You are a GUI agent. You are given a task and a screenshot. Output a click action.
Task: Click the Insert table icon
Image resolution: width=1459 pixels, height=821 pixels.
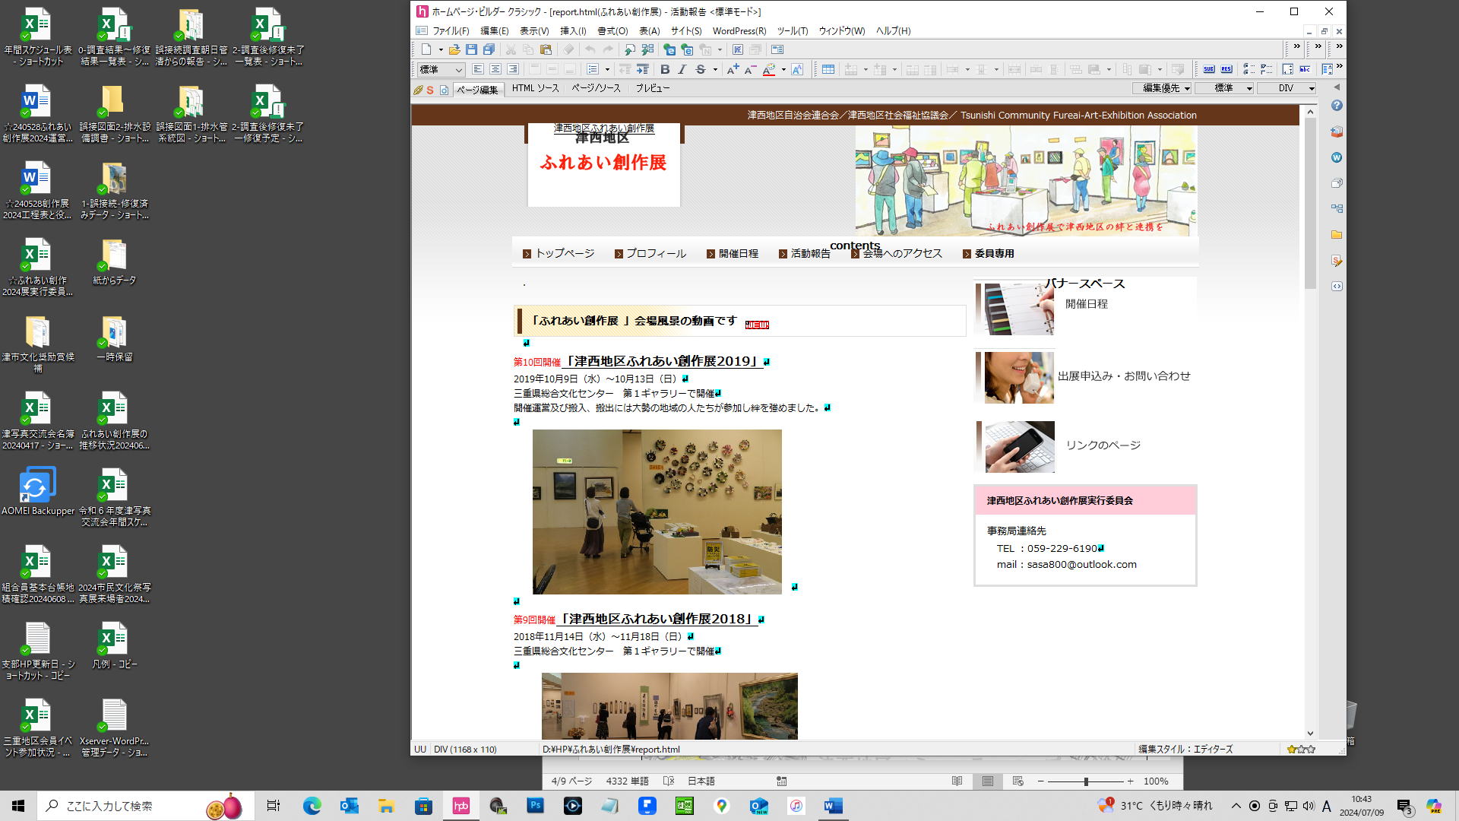tap(828, 69)
